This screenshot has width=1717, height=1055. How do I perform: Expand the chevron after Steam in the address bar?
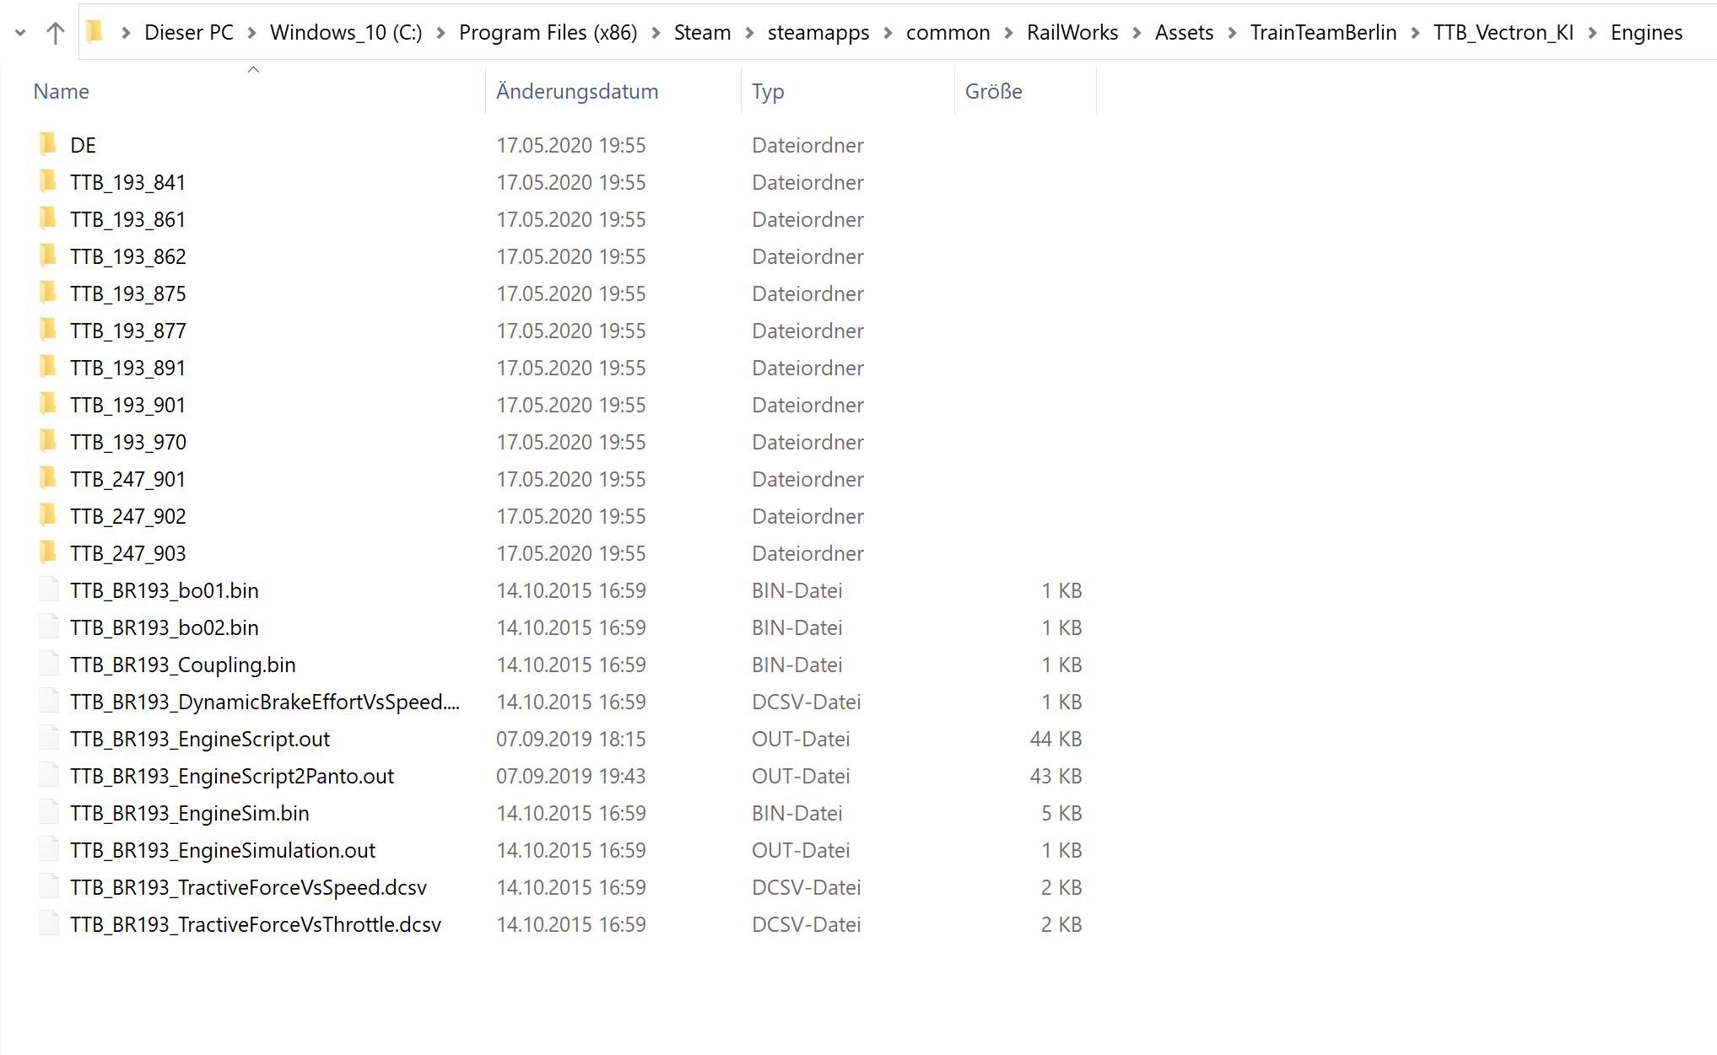pyautogui.click(x=749, y=33)
